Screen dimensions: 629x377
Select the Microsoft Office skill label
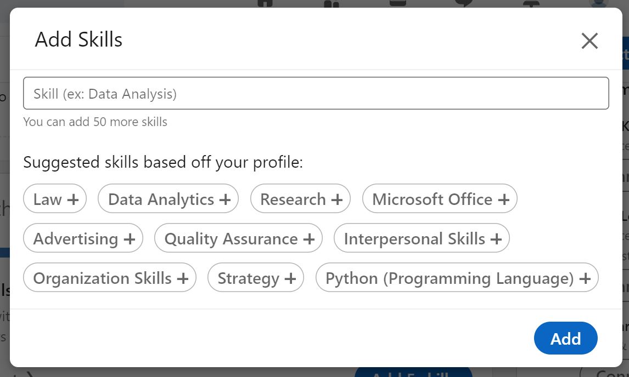(432, 199)
